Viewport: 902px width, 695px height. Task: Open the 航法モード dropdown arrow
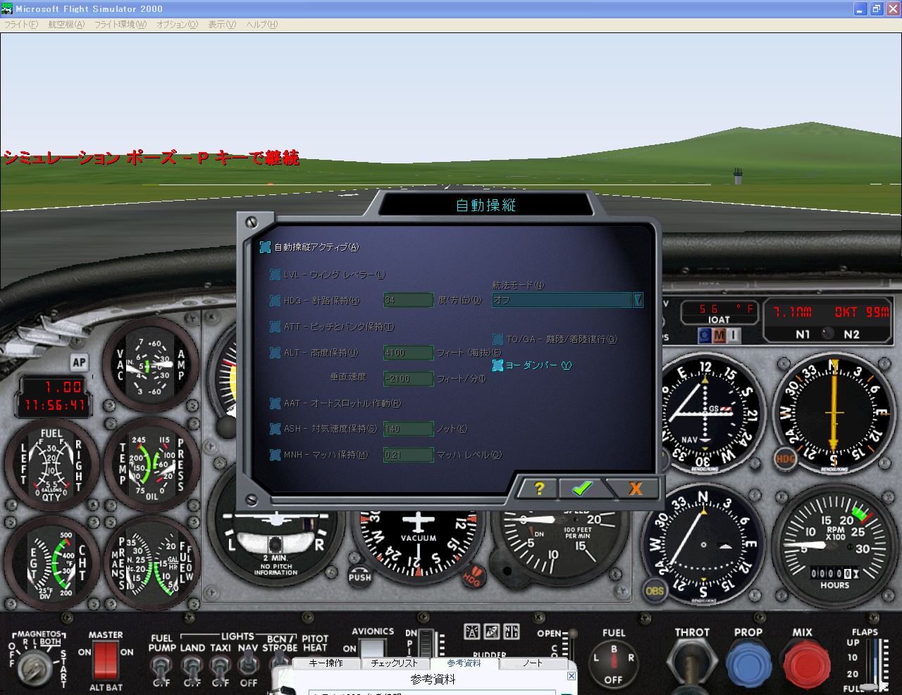tap(638, 300)
